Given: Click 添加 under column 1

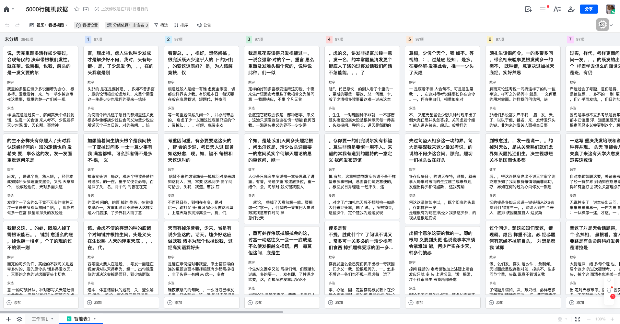Looking at the screenshot, I should pos(121,303).
